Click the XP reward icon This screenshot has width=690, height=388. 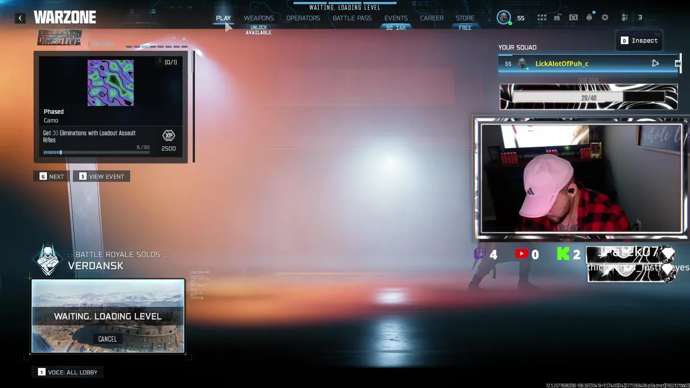[x=169, y=136]
